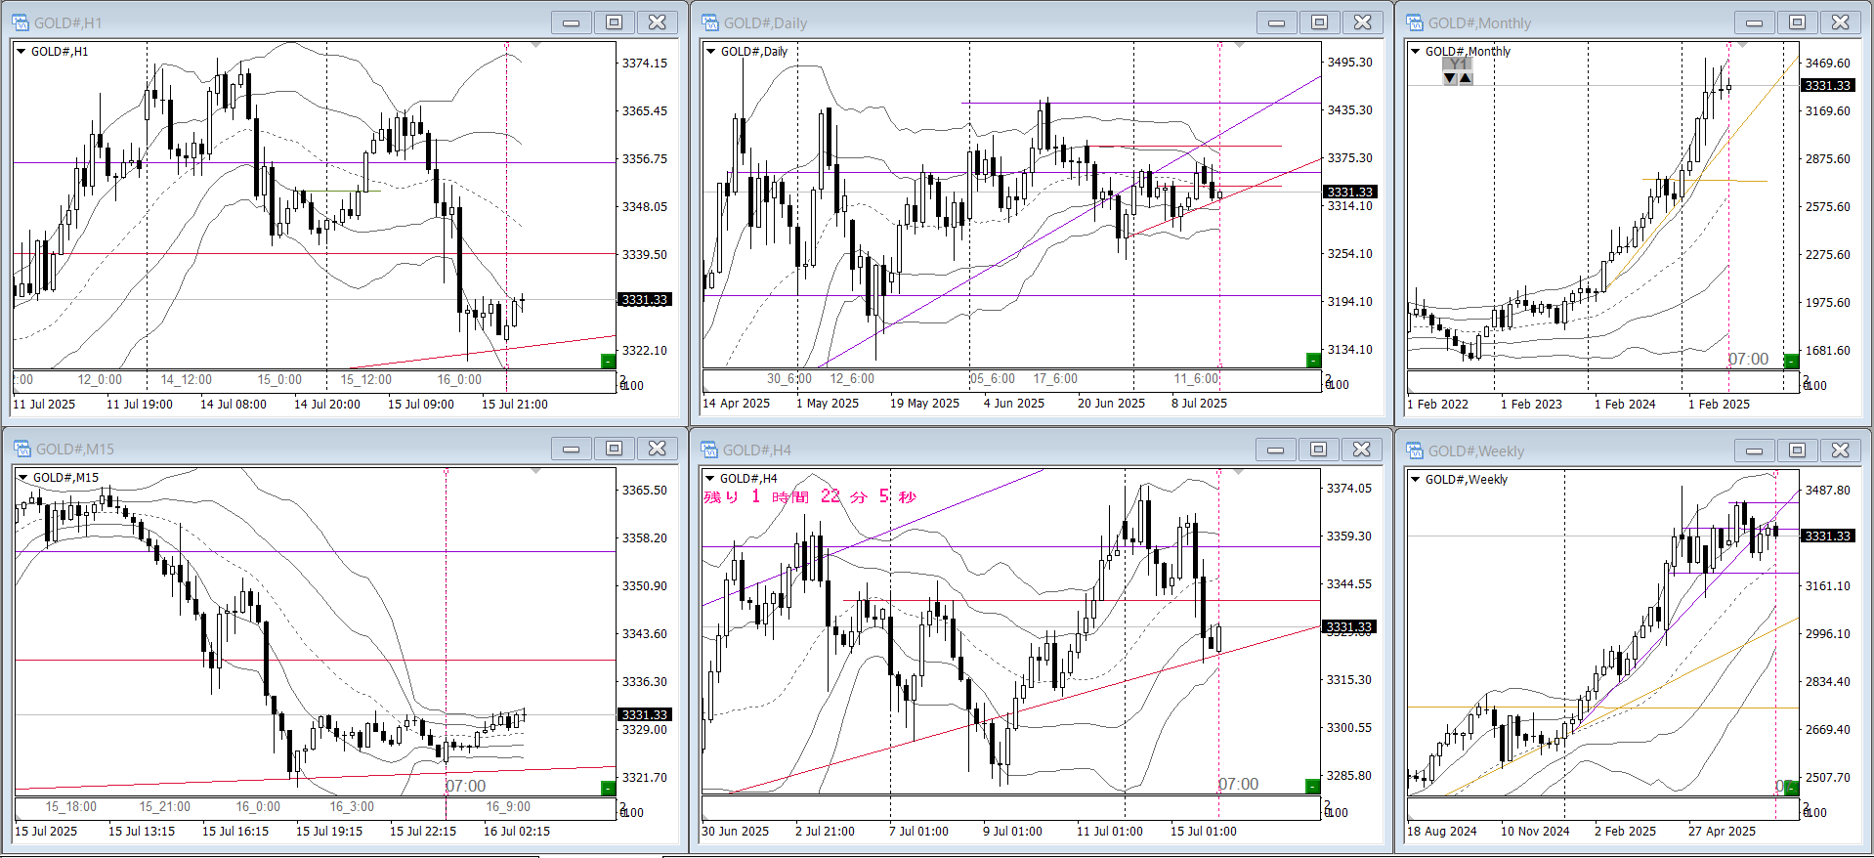
Task: Click the green indicator square in H4 chart
Action: click(1313, 786)
